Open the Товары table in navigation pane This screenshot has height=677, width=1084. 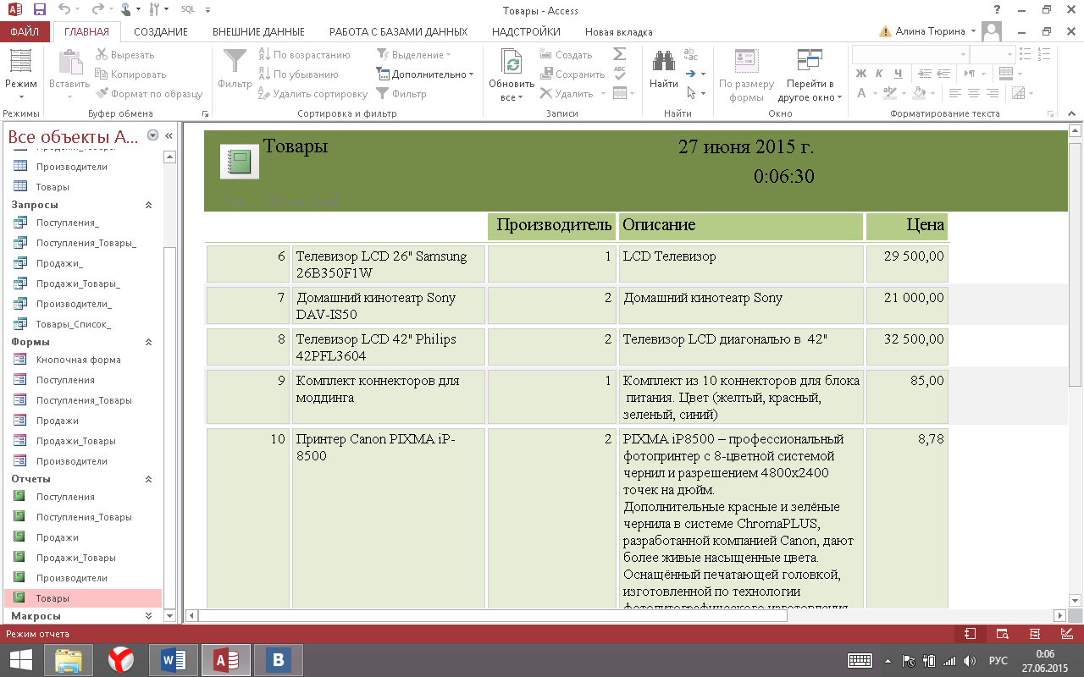[x=53, y=187]
